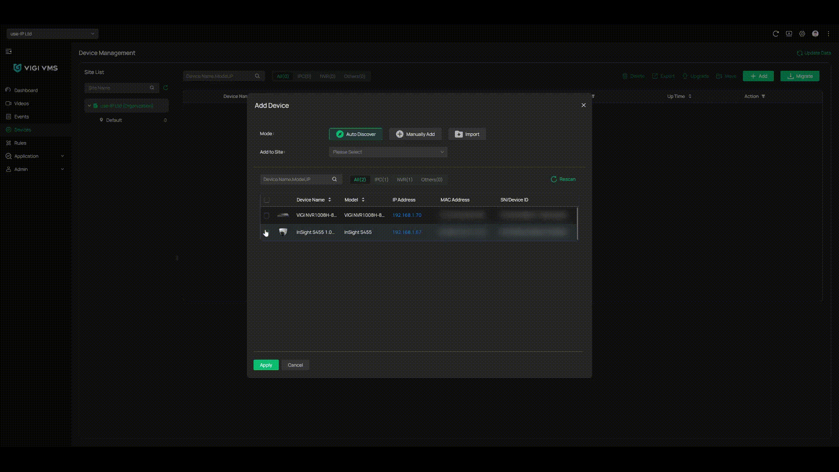Collapse the use-IP Ltd organization tree node

89,106
